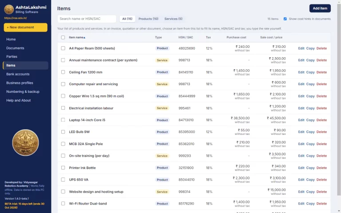Edit Website design and hosting setup item
Screen dimensions: 341x213
tap(301, 192)
